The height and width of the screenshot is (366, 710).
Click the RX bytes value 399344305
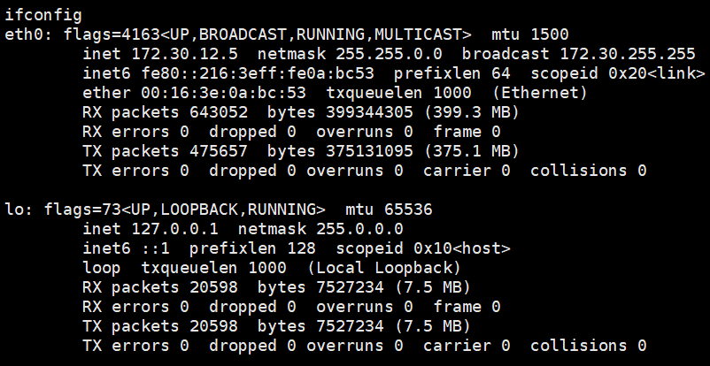[349, 112]
